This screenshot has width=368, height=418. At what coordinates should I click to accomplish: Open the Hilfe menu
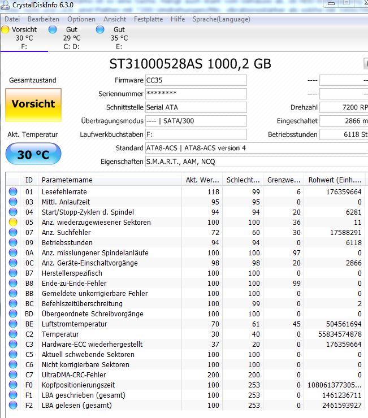pos(177,19)
